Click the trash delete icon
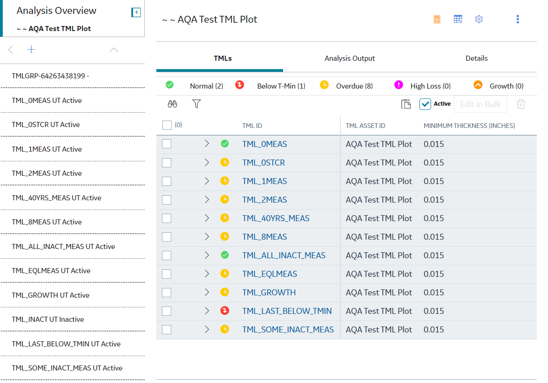This screenshot has width=548, height=383. (x=521, y=104)
